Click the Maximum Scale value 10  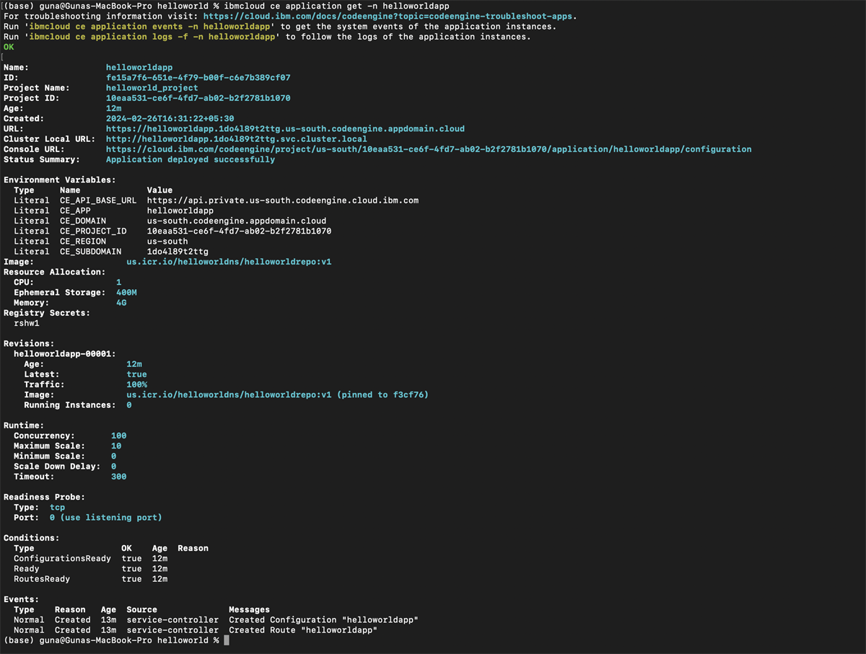pyautogui.click(x=116, y=446)
